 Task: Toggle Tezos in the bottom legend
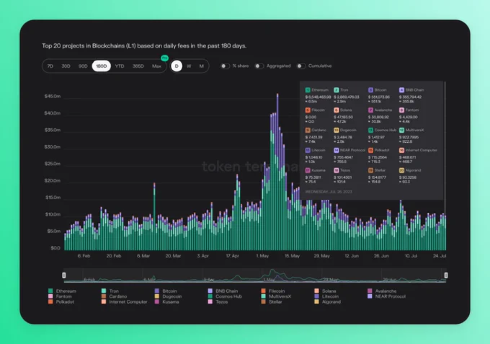[x=218, y=302]
